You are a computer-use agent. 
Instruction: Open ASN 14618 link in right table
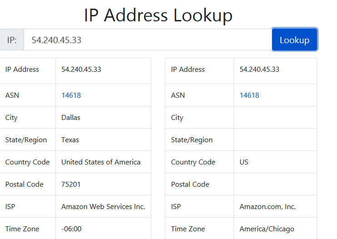point(249,95)
